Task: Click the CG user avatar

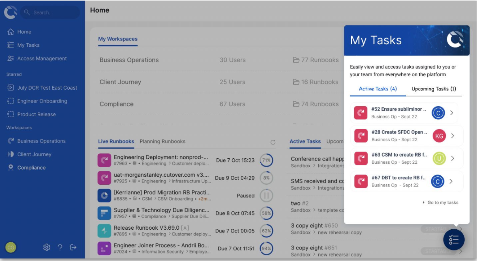Action: [11, 247]
